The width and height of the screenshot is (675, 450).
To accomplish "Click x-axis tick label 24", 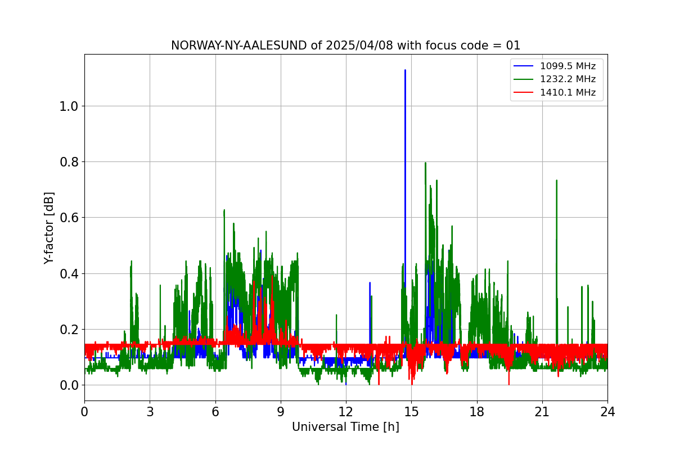I will tap(607, 412).
